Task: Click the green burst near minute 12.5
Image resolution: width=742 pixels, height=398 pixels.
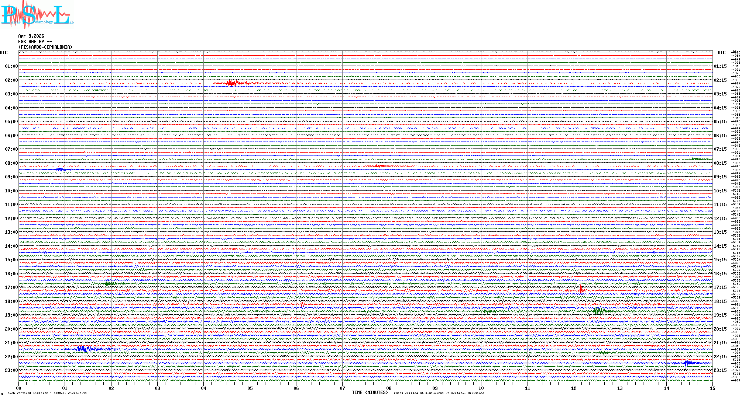Action: pyautogui.click(x=598, y=311)
